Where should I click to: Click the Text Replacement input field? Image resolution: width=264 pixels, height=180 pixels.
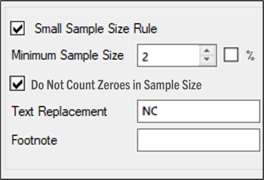198,111
